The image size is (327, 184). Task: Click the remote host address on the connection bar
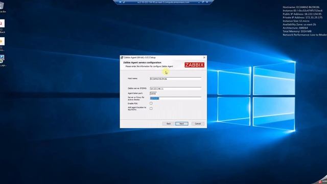(163, 2)
